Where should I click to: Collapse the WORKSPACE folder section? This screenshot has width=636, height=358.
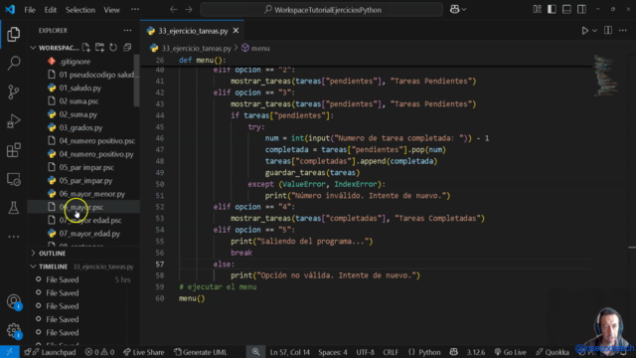[x=33, y=48]
